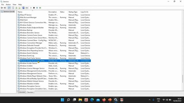Click the Export List toolbar icon

tap(19, 8)
